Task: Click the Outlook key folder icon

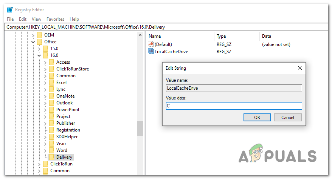Action: (51, 103)
